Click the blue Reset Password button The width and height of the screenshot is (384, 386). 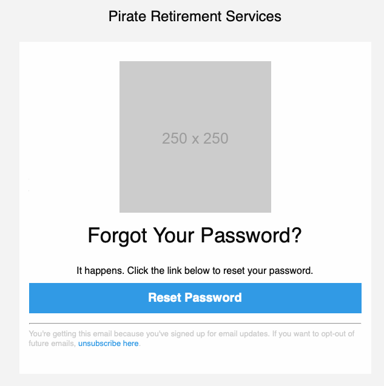tap(195, 298)
